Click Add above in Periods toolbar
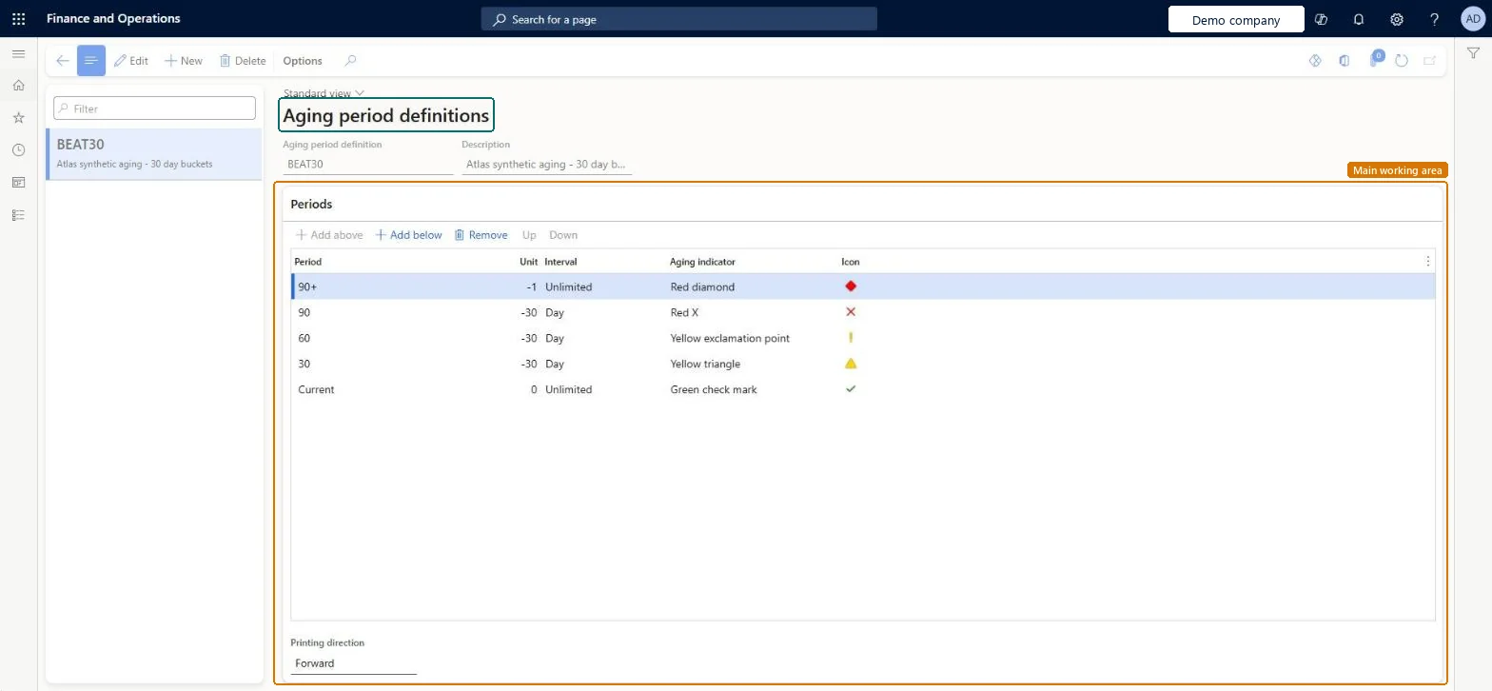This screenshot has width=1492, height=691. coord(329,235)
